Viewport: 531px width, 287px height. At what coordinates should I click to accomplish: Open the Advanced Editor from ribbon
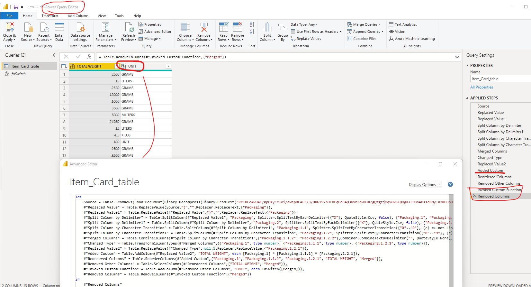click(x=155, y=32)
